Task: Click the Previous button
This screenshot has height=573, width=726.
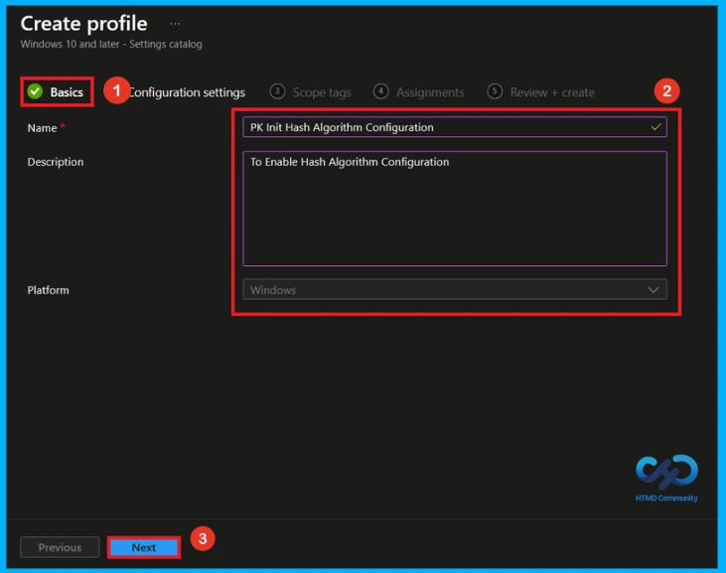Action: [x=60, y=547]
